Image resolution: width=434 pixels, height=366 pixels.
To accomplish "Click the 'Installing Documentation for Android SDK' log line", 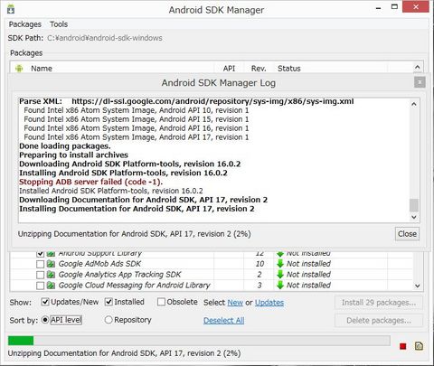I will pyautogui.click(x=137, y=209).
